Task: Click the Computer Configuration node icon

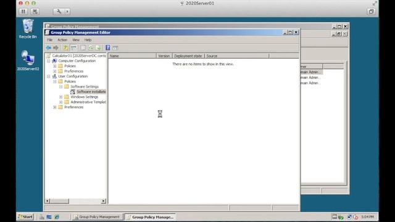Action: [x=54, y=61]
